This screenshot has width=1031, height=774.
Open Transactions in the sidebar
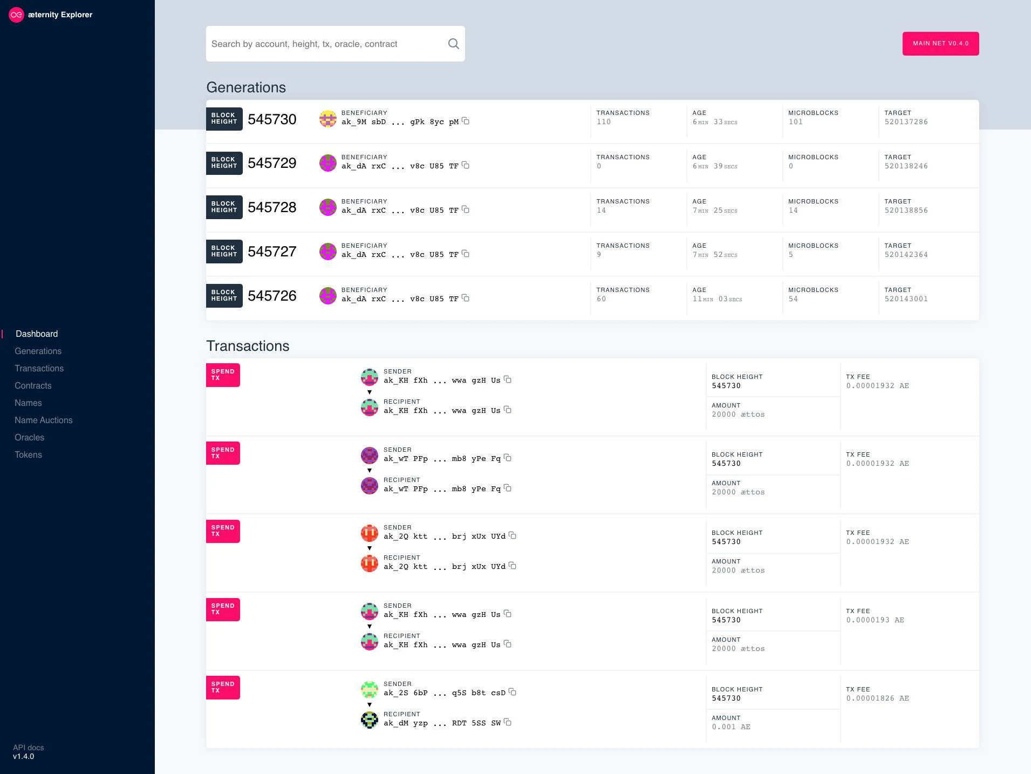click(39, 369)
